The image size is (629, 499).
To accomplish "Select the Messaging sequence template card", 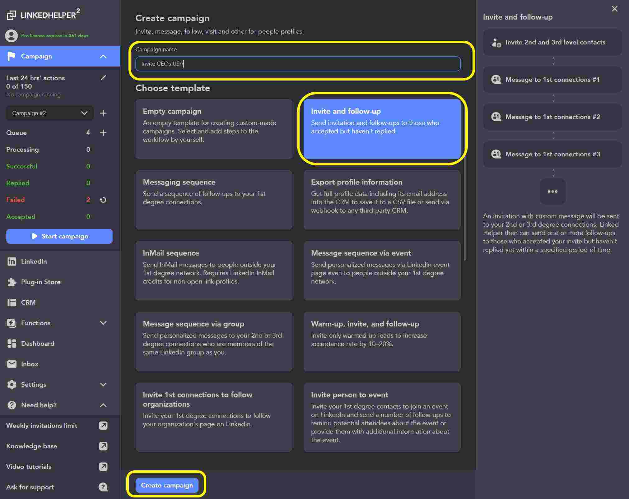I will 214,200.
